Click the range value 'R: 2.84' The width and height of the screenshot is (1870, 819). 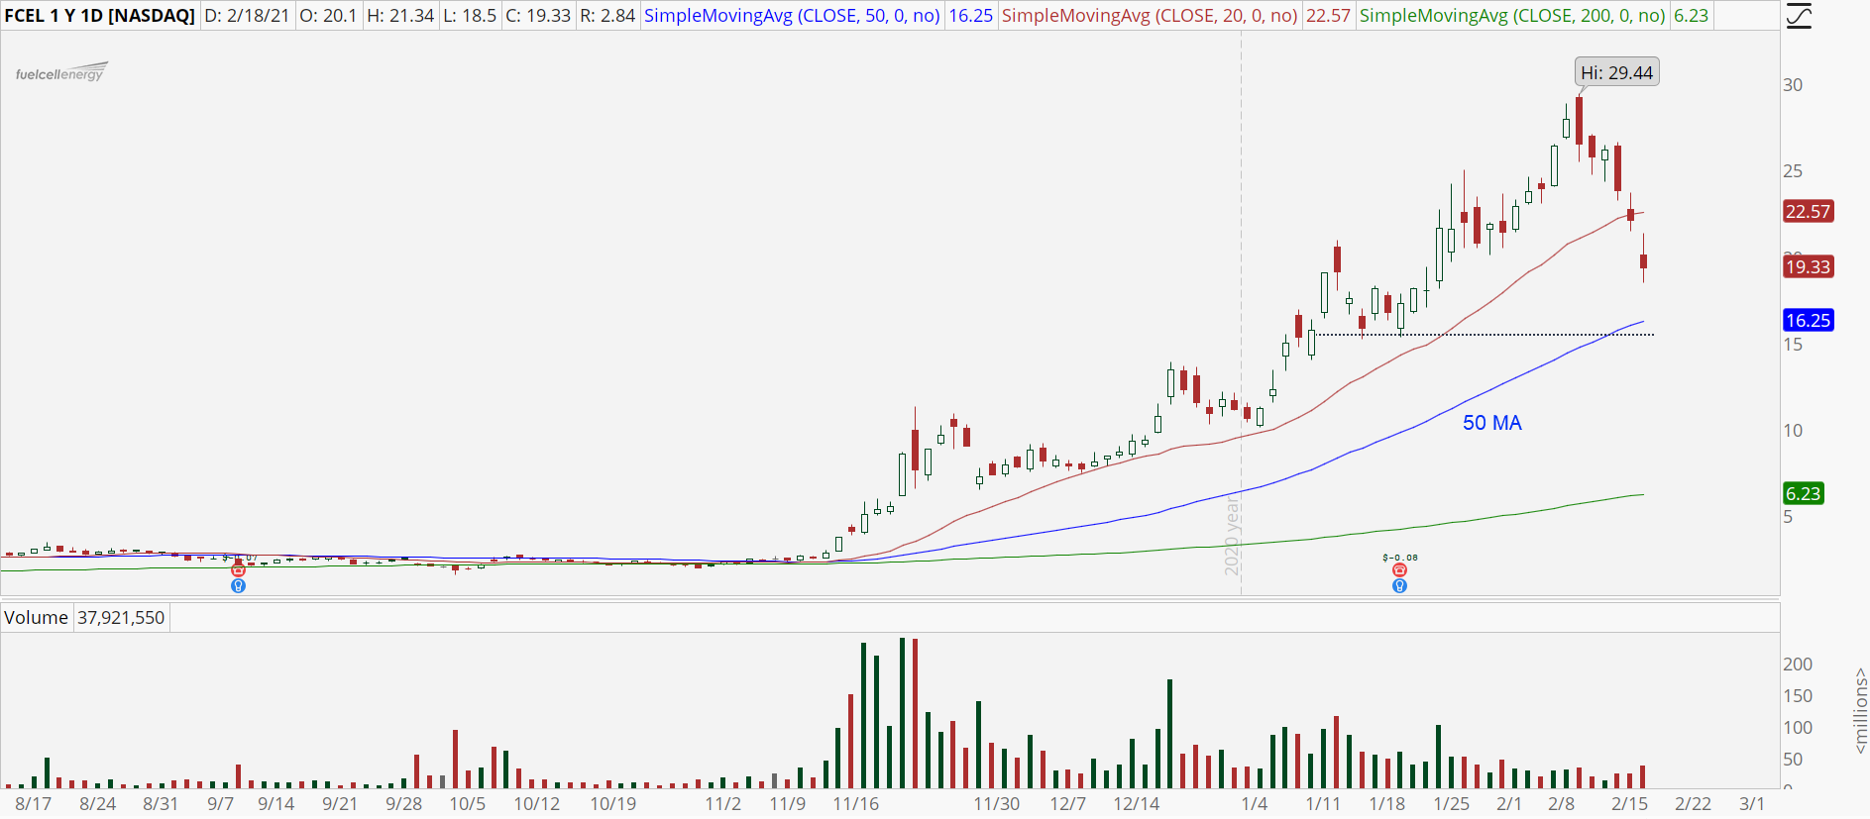pyautogui.click(x=607, y=16)
